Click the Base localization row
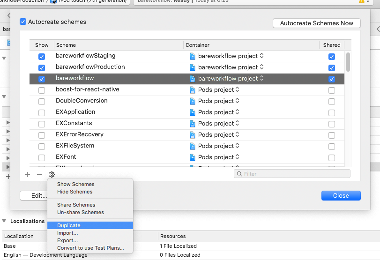Screen dimensions: 380x260 tap(191, 246)
